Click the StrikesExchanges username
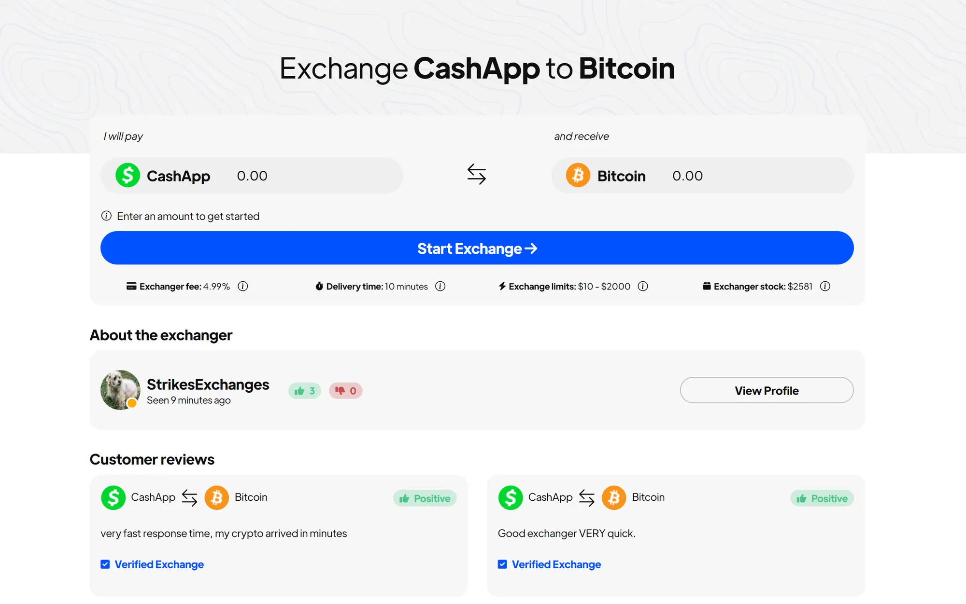Image resolution: width=966 pixels, height=604 pixels. pos(208,384)
